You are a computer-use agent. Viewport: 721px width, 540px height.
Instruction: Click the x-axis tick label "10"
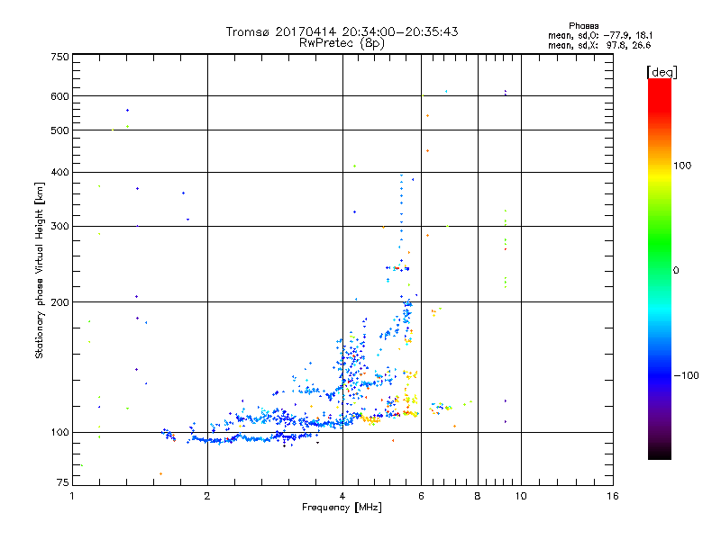click(521, 496)
